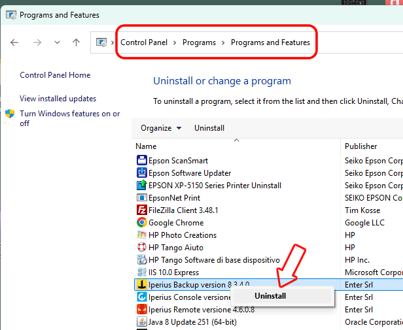Viewport: 403px width, 330px height.
Task: Select Programs in the breadcrumb path
Action: [199, 42]
